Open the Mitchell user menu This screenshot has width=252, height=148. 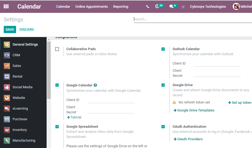pos(242,7)
